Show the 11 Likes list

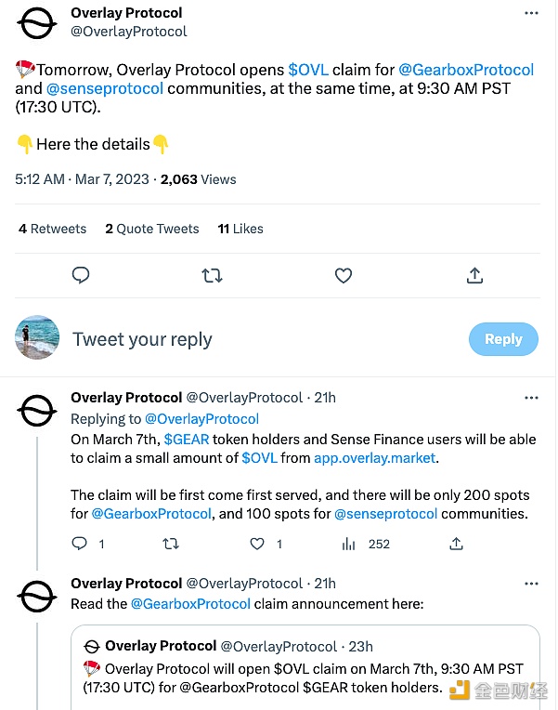point(240,229)
